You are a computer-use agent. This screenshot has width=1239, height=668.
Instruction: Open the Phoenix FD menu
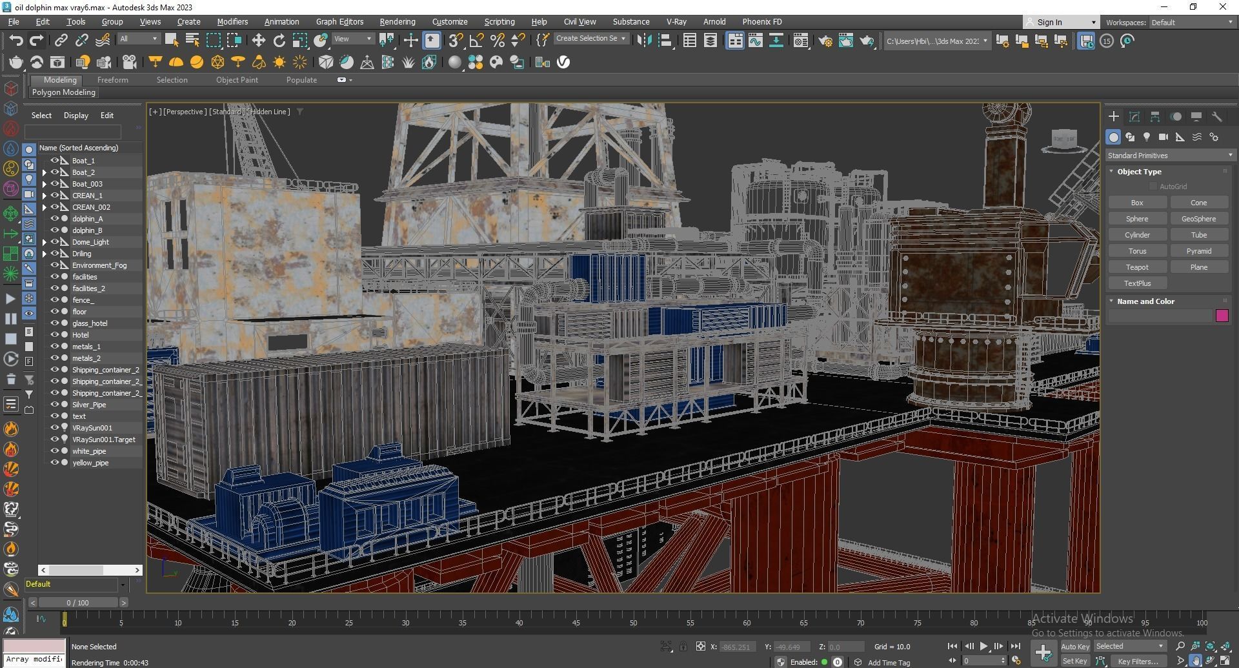762,22
